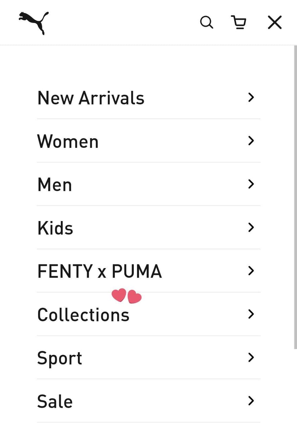Expand the Kids category chevron

pos(251,227)
